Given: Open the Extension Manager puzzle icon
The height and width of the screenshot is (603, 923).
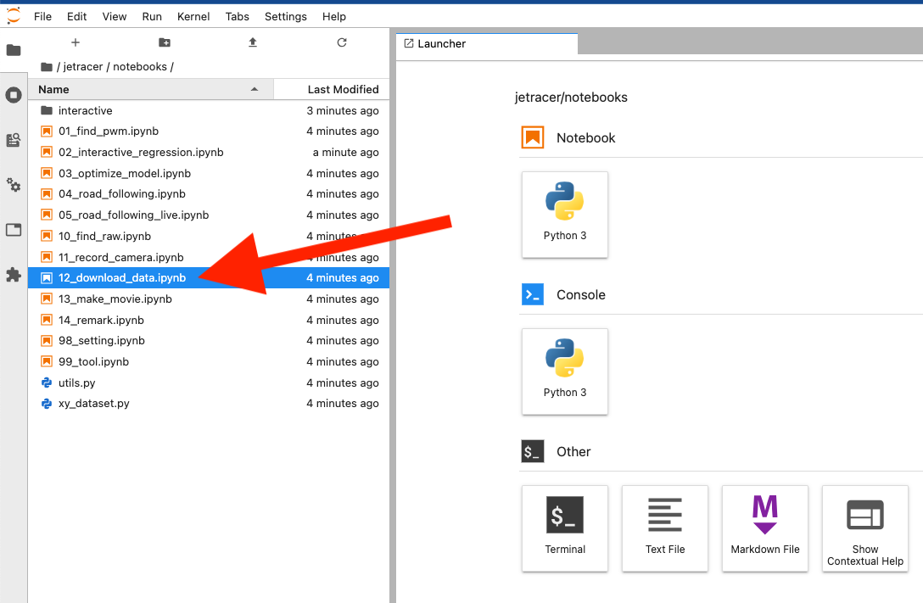Looking at the screenshot, I should point(14,275).
